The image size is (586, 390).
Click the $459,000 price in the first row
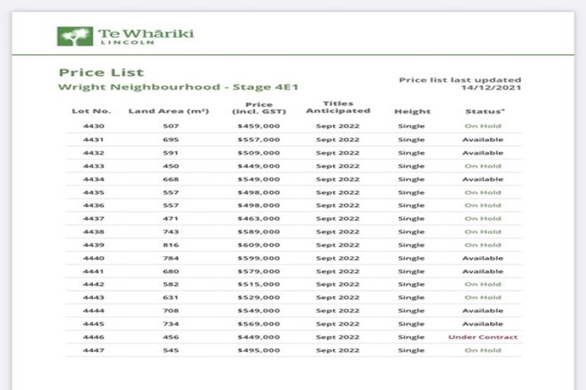(259, 126)
